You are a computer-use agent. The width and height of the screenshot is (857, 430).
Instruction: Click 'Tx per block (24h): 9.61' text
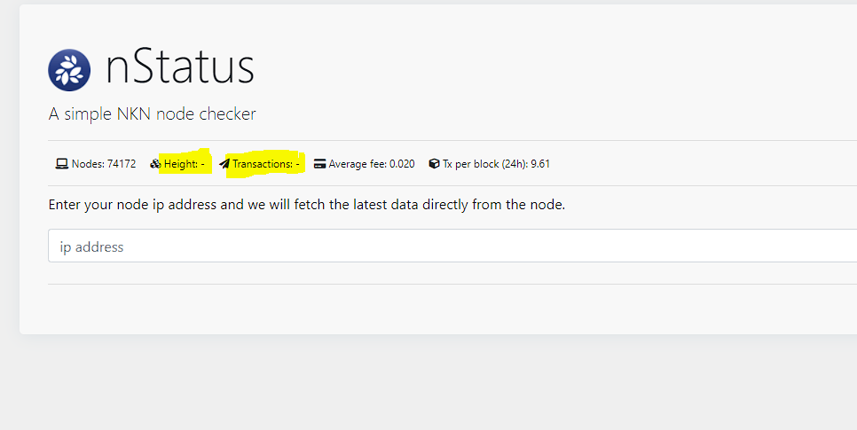click(x=496, y=164)
